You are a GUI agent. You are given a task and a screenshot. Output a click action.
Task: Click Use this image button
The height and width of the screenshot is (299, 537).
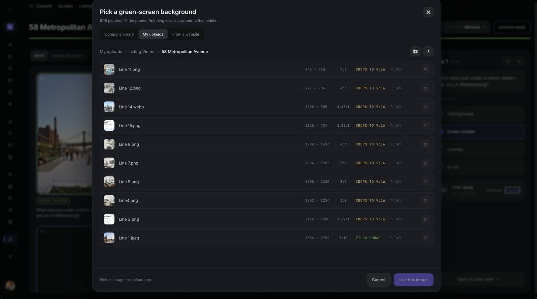tap(413, 280)
